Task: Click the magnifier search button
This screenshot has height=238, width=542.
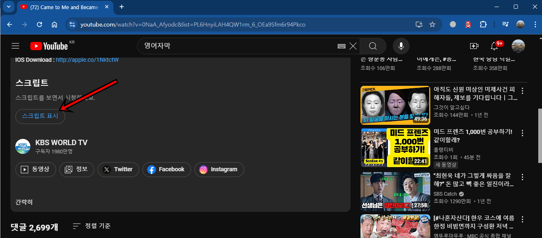Action: pos(373,46)
